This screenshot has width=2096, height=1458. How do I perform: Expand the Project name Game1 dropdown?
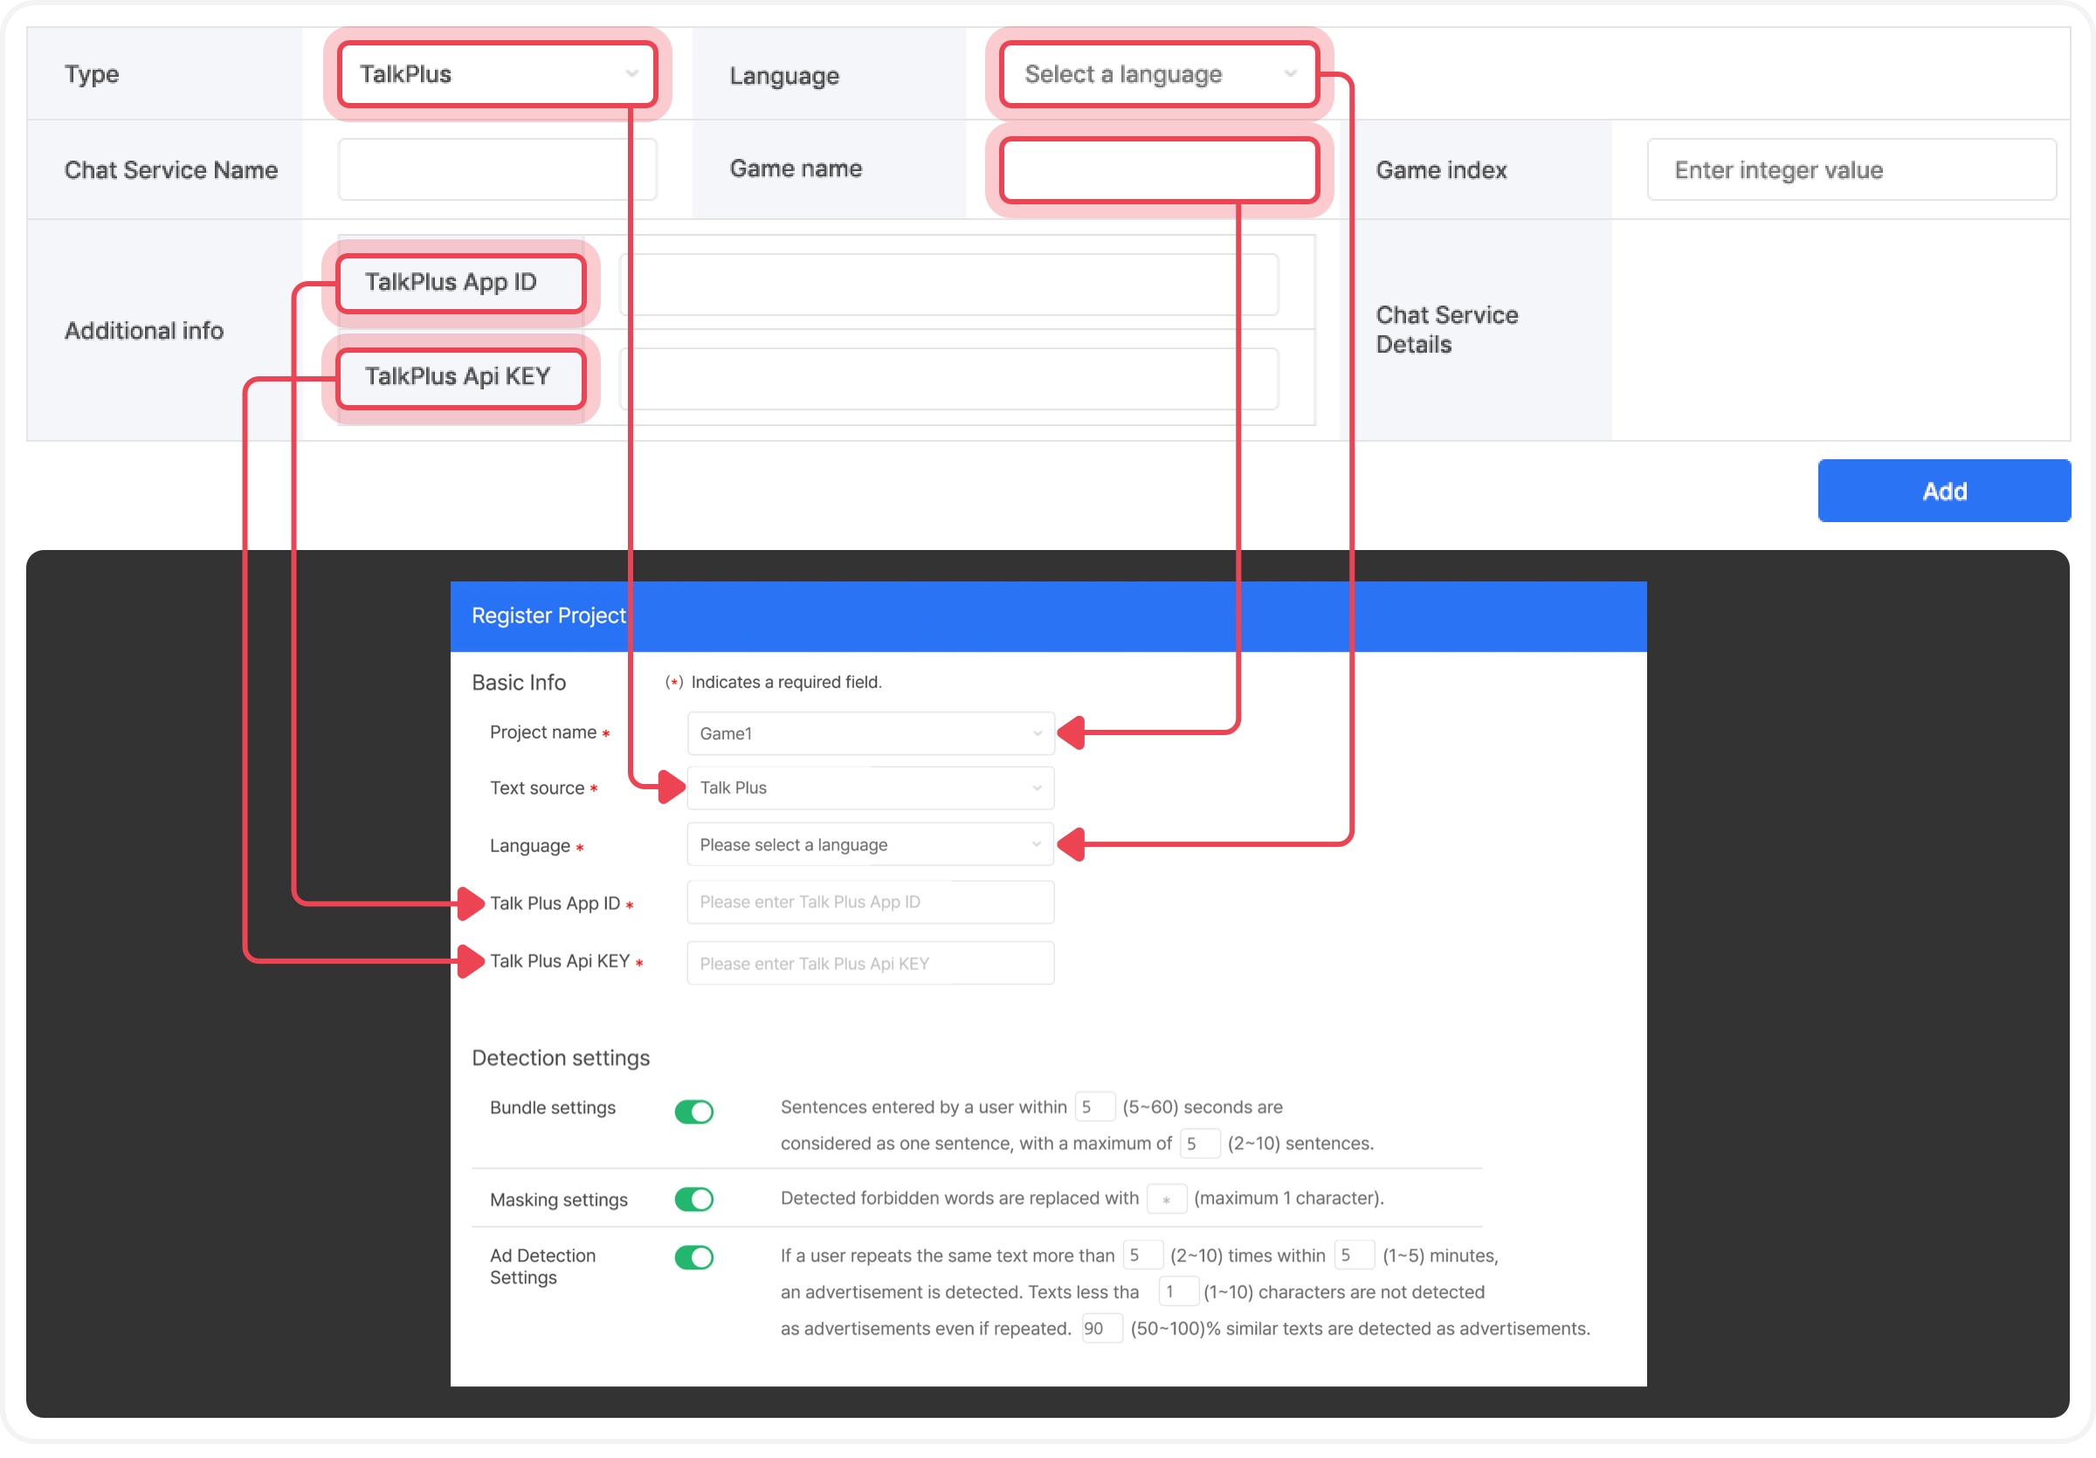869,733
